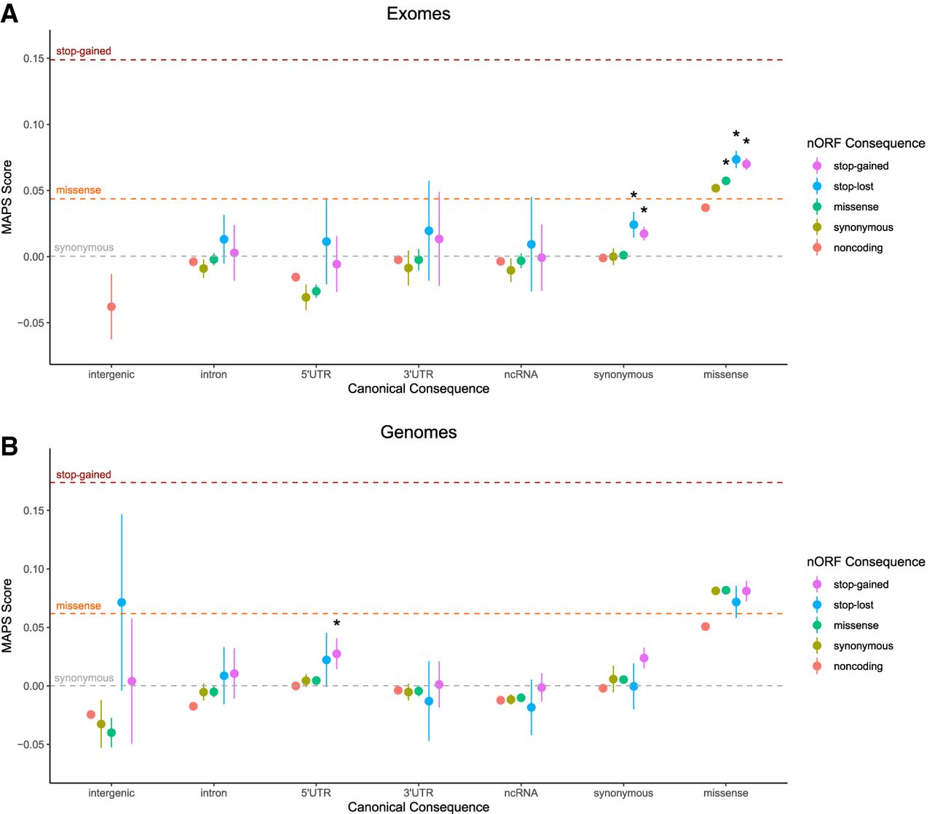Viewport: 932px width, 814px height.
Task: Click the panel B letter label
Action: [x=9, y=446]
